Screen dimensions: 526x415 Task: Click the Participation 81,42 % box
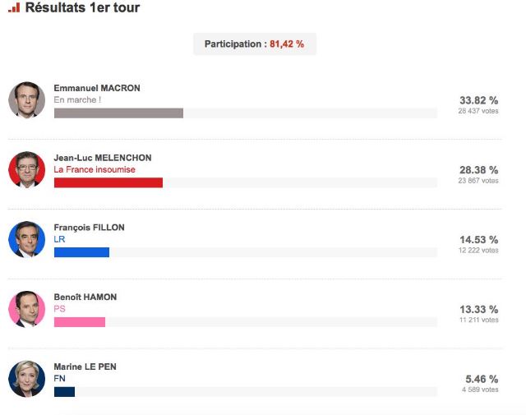[254, 44]
